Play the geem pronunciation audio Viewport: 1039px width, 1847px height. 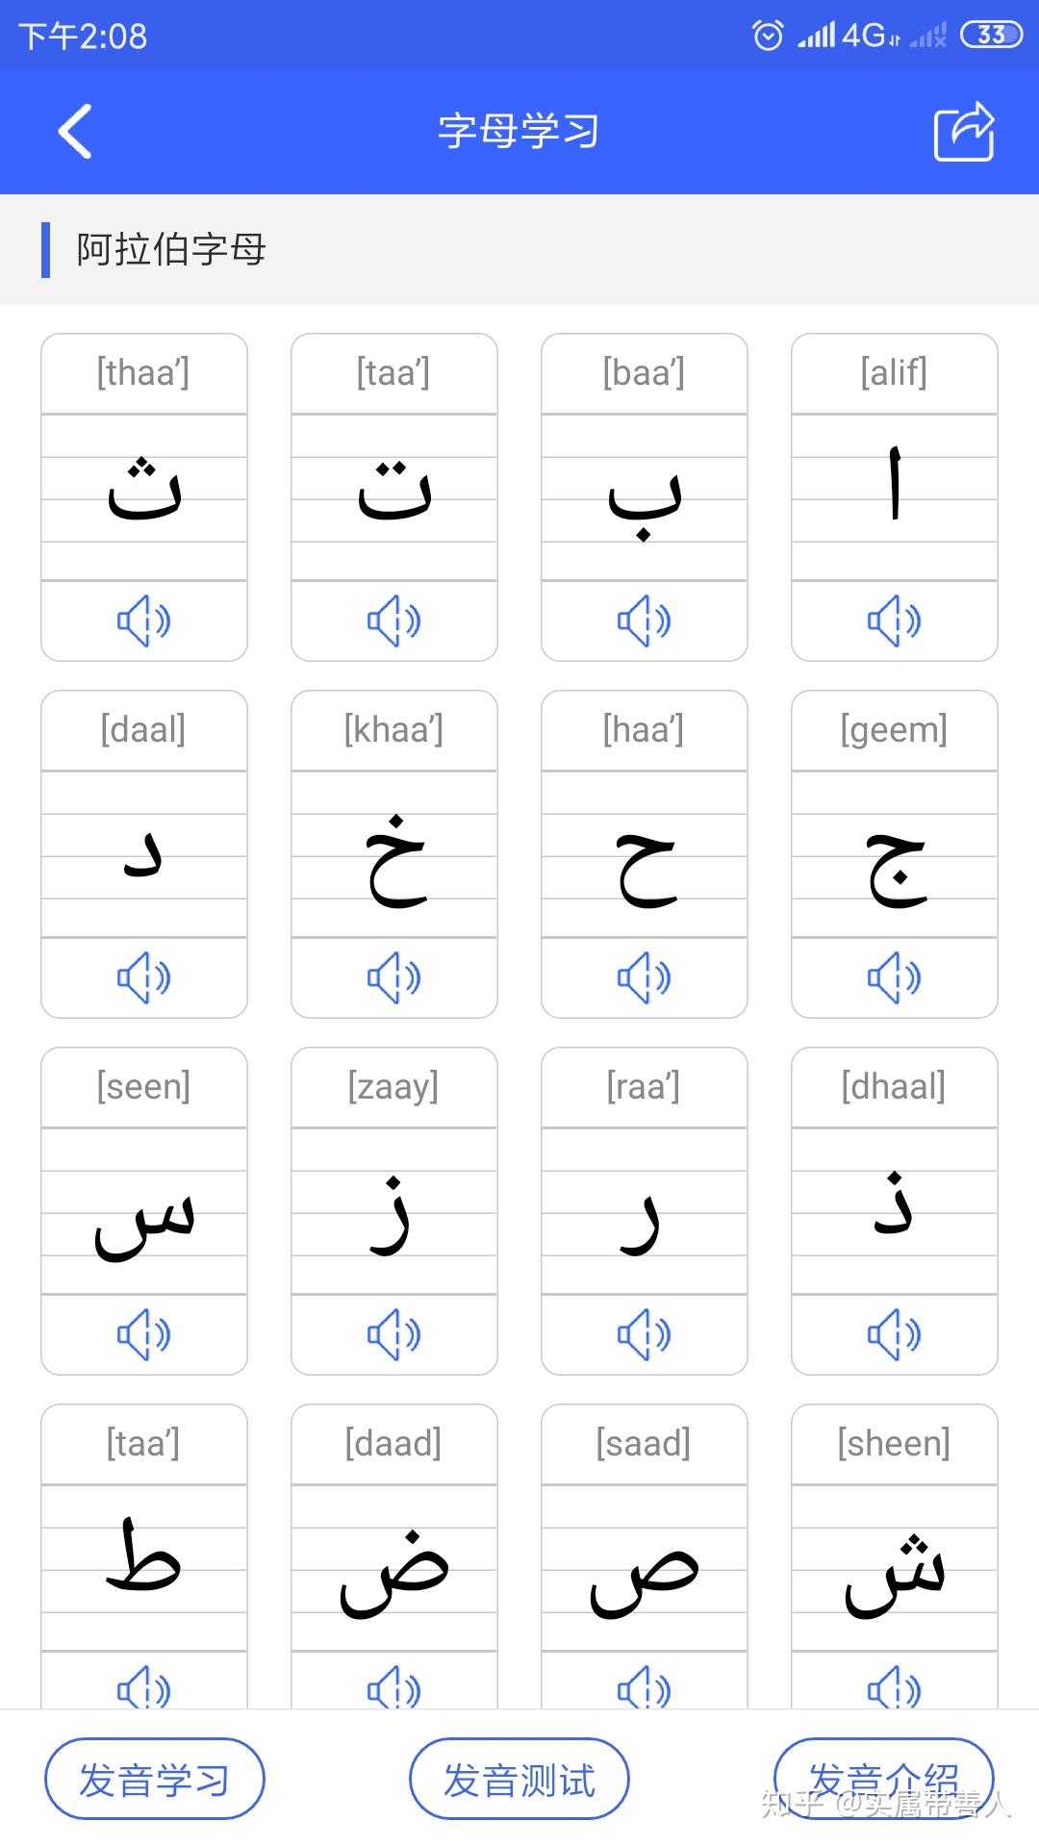pyautogui.click(x=894, y=977)
